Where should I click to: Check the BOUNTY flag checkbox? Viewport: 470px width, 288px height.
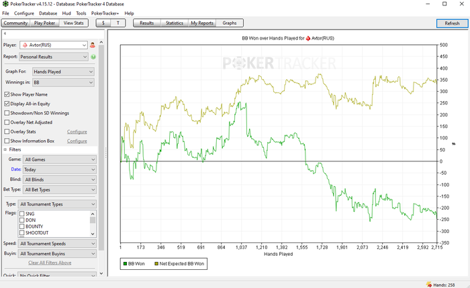tap(22, 226)
